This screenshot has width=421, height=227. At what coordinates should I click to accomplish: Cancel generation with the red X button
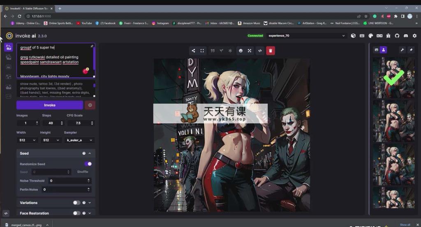point(90,105)
